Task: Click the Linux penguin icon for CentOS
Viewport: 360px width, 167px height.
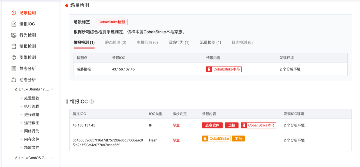Action: (x=16, y=158)
